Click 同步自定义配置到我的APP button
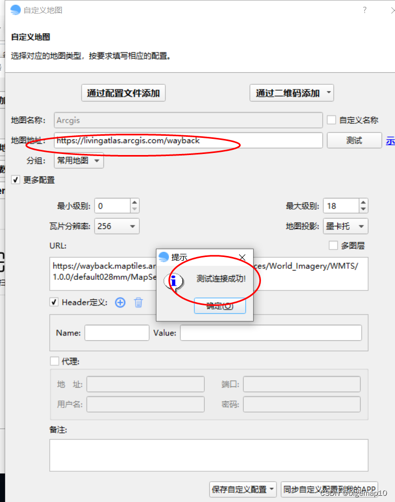 click(330, 489)
